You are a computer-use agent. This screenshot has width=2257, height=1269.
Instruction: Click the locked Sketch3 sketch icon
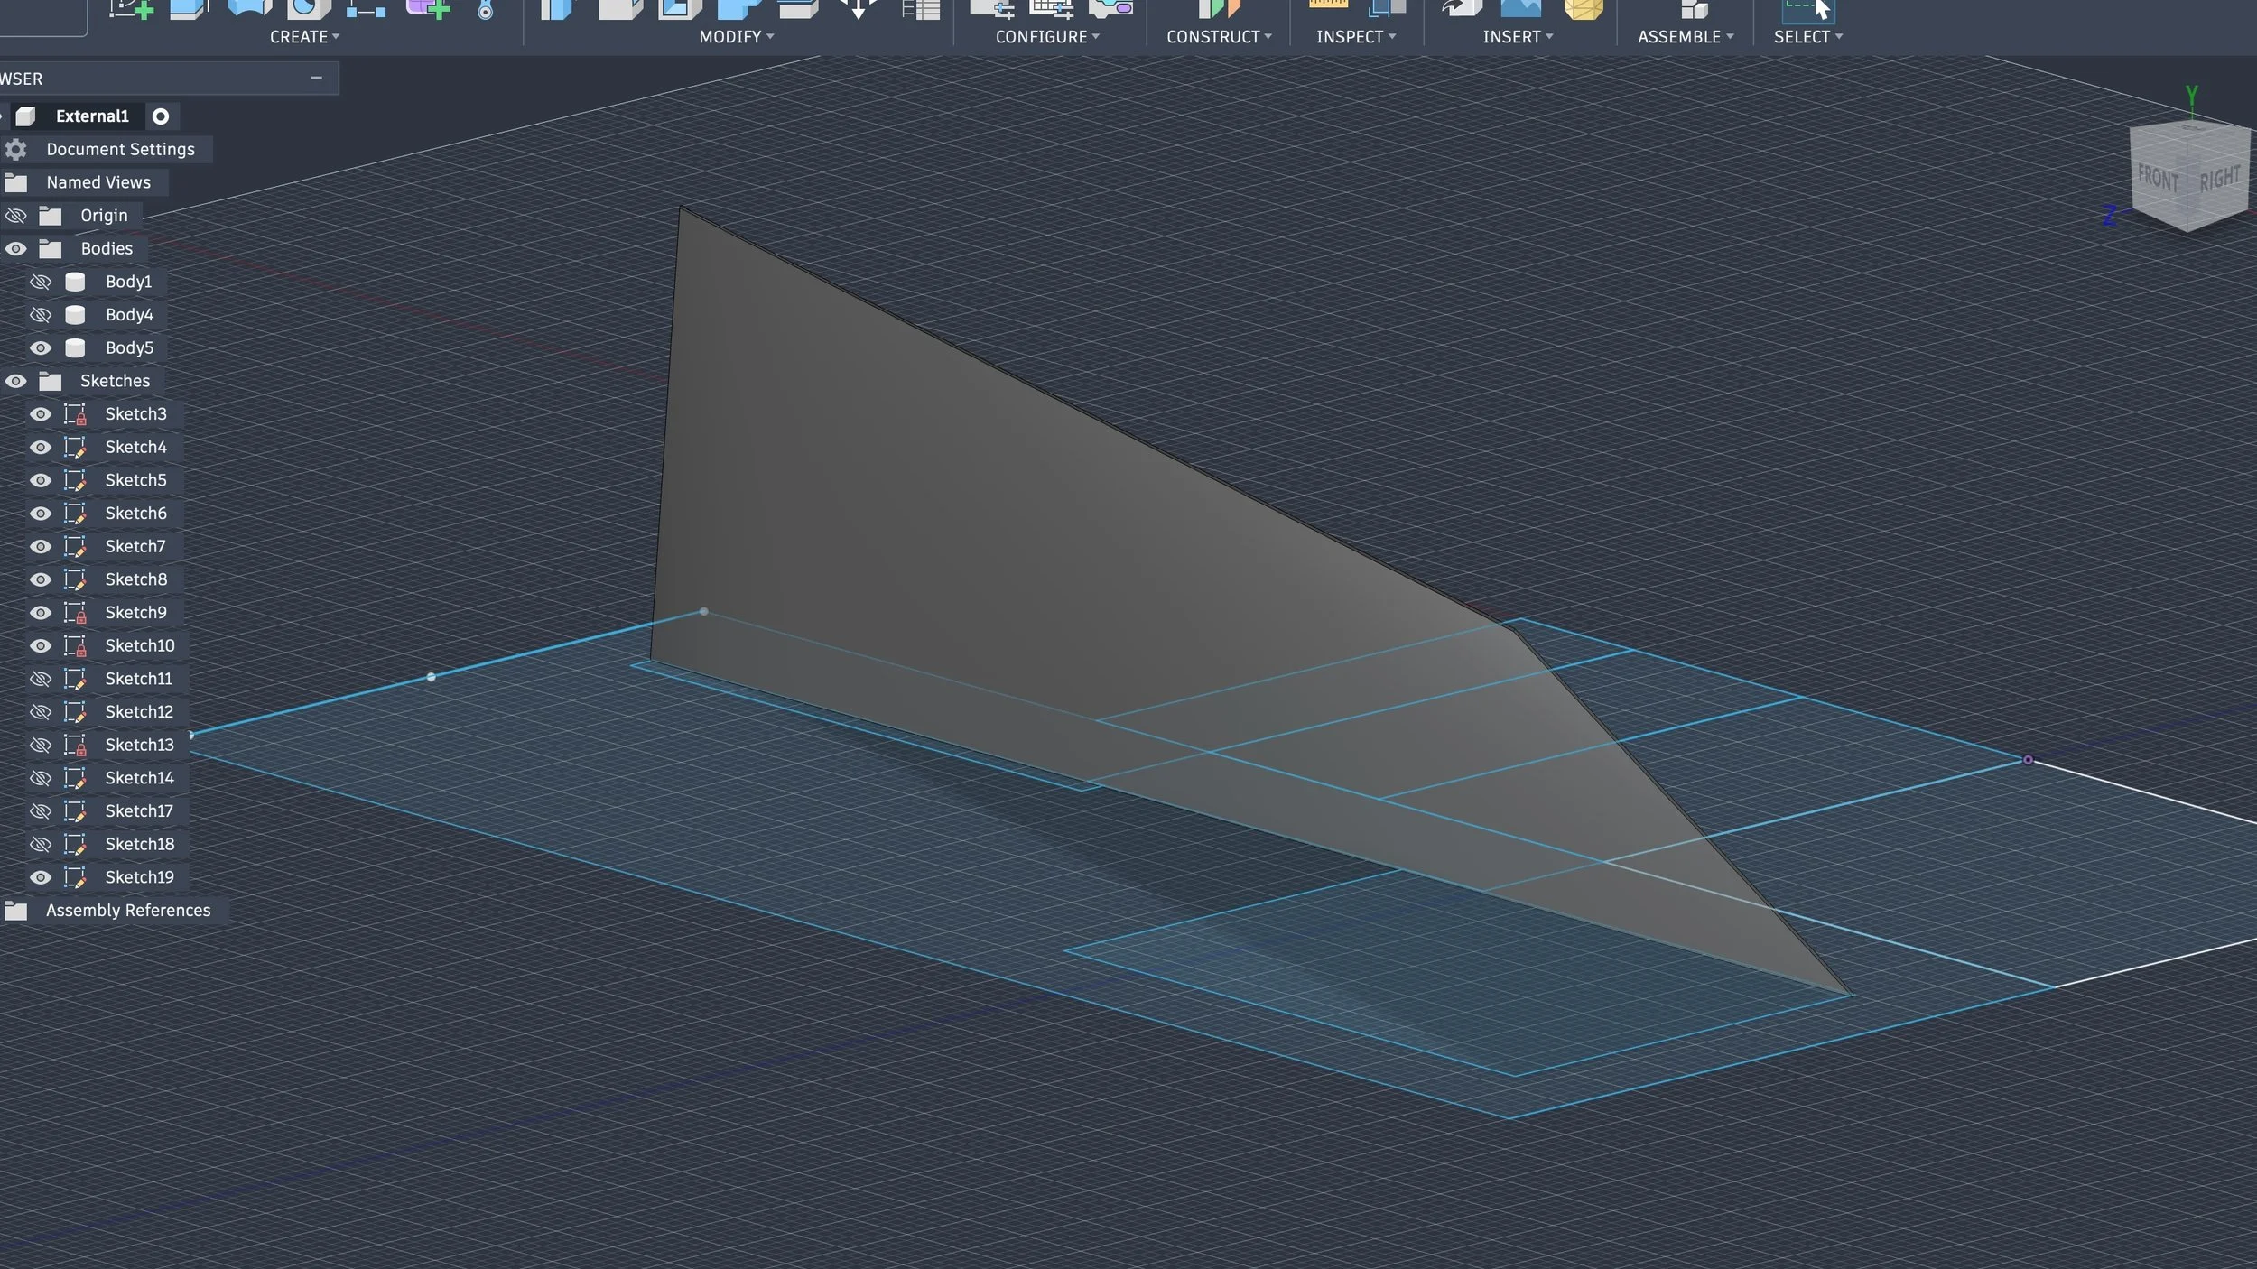tap(75, 414)
